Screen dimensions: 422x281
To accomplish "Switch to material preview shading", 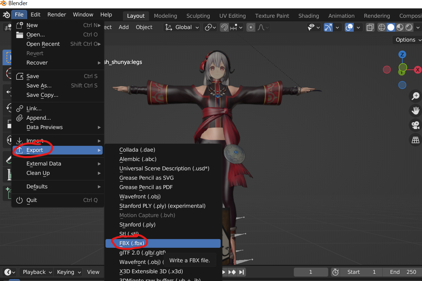I will [400, 27].
